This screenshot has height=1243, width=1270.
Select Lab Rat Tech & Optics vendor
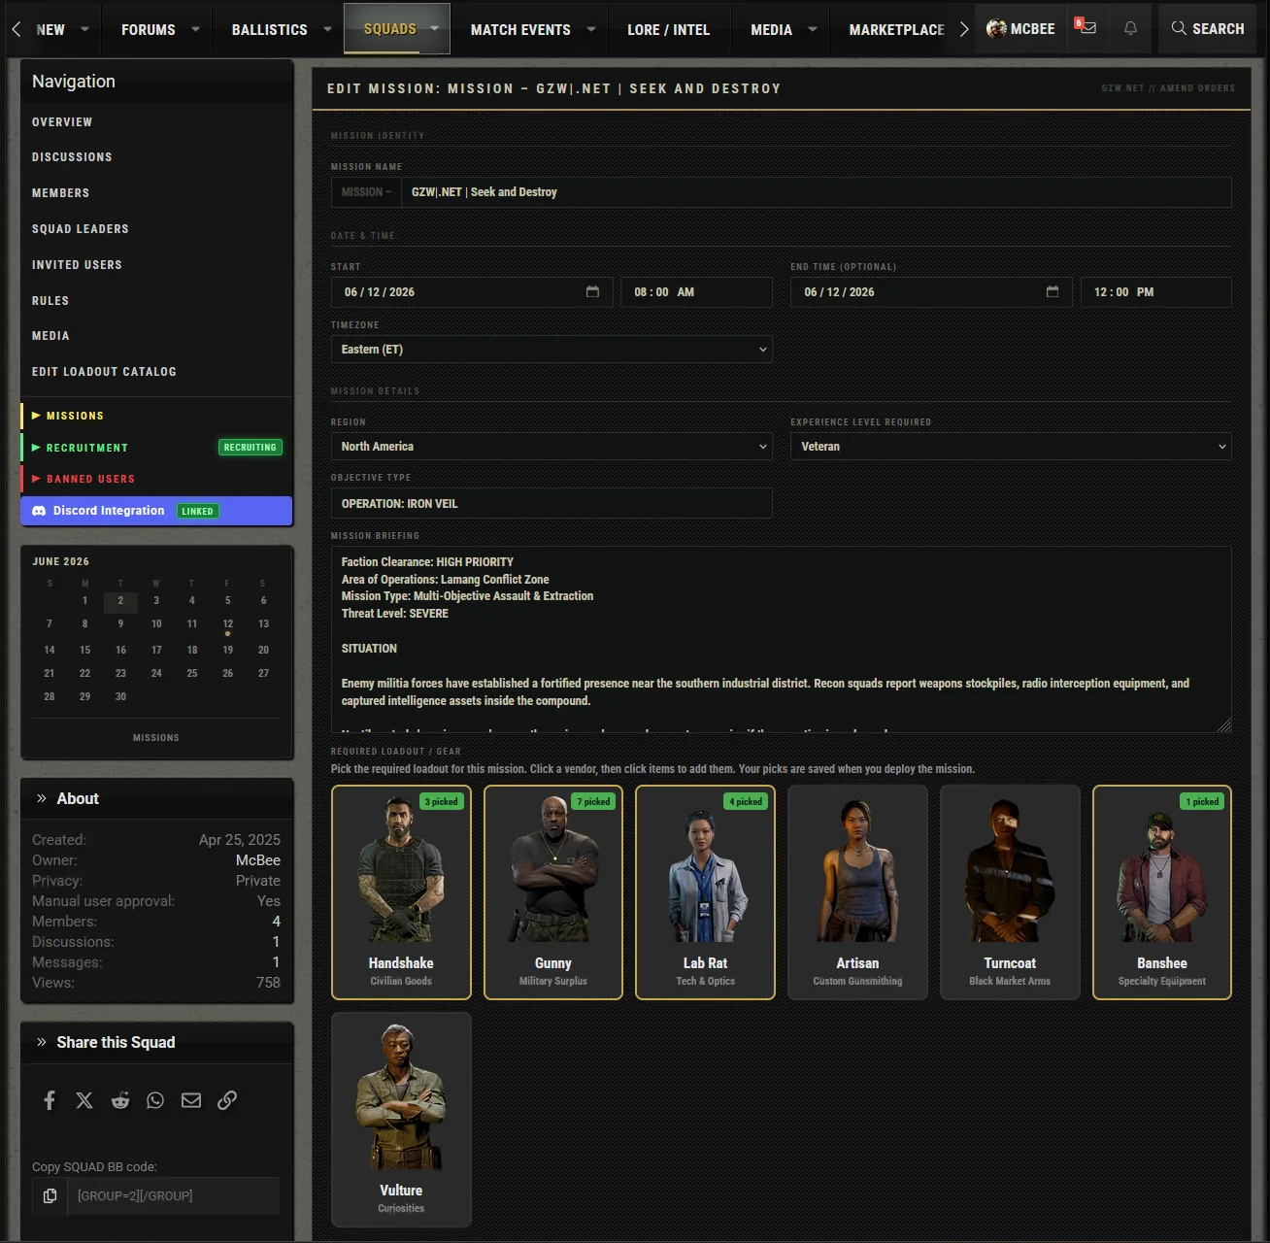coord(705,892)
